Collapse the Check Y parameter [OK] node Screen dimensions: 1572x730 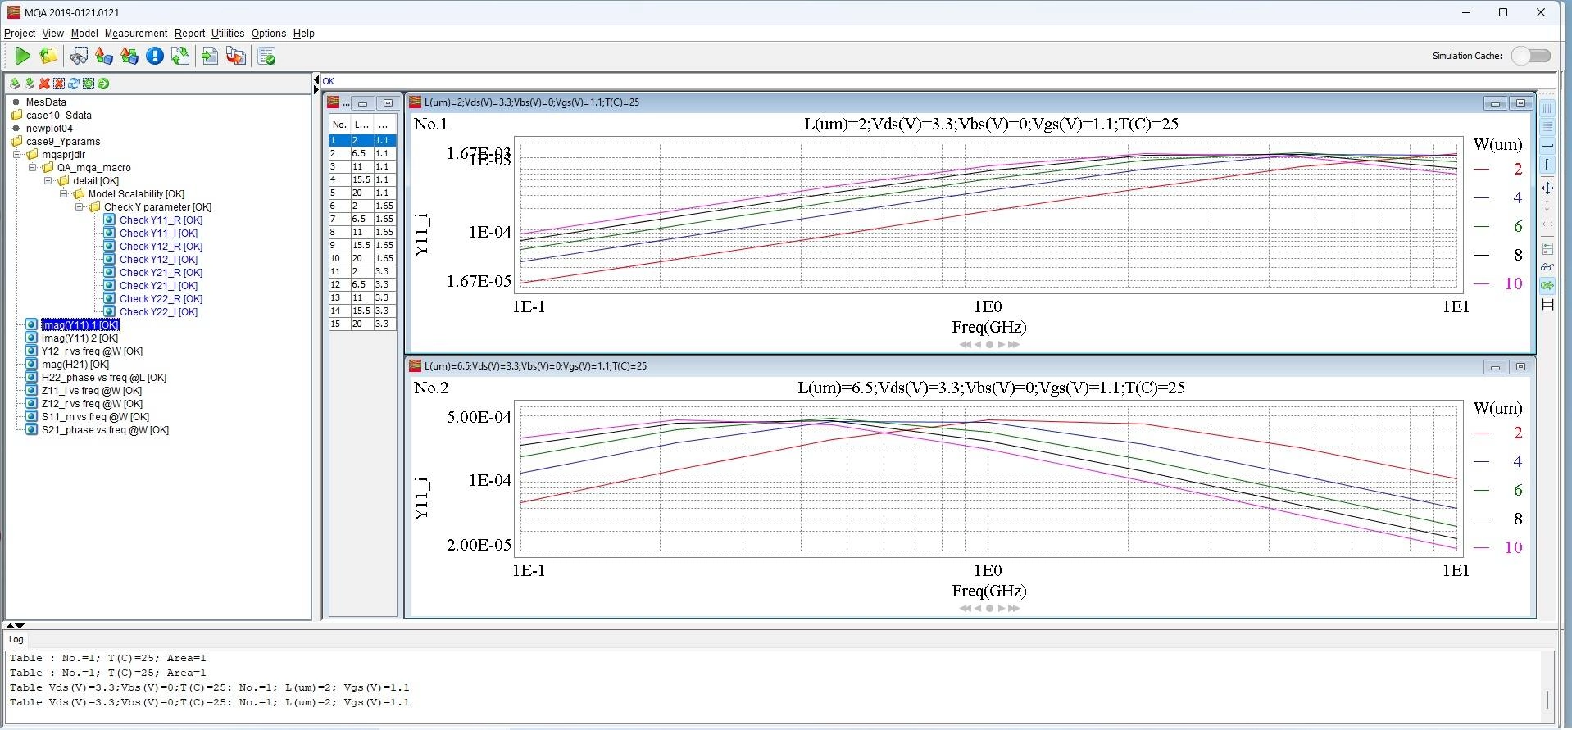(80, 206)
